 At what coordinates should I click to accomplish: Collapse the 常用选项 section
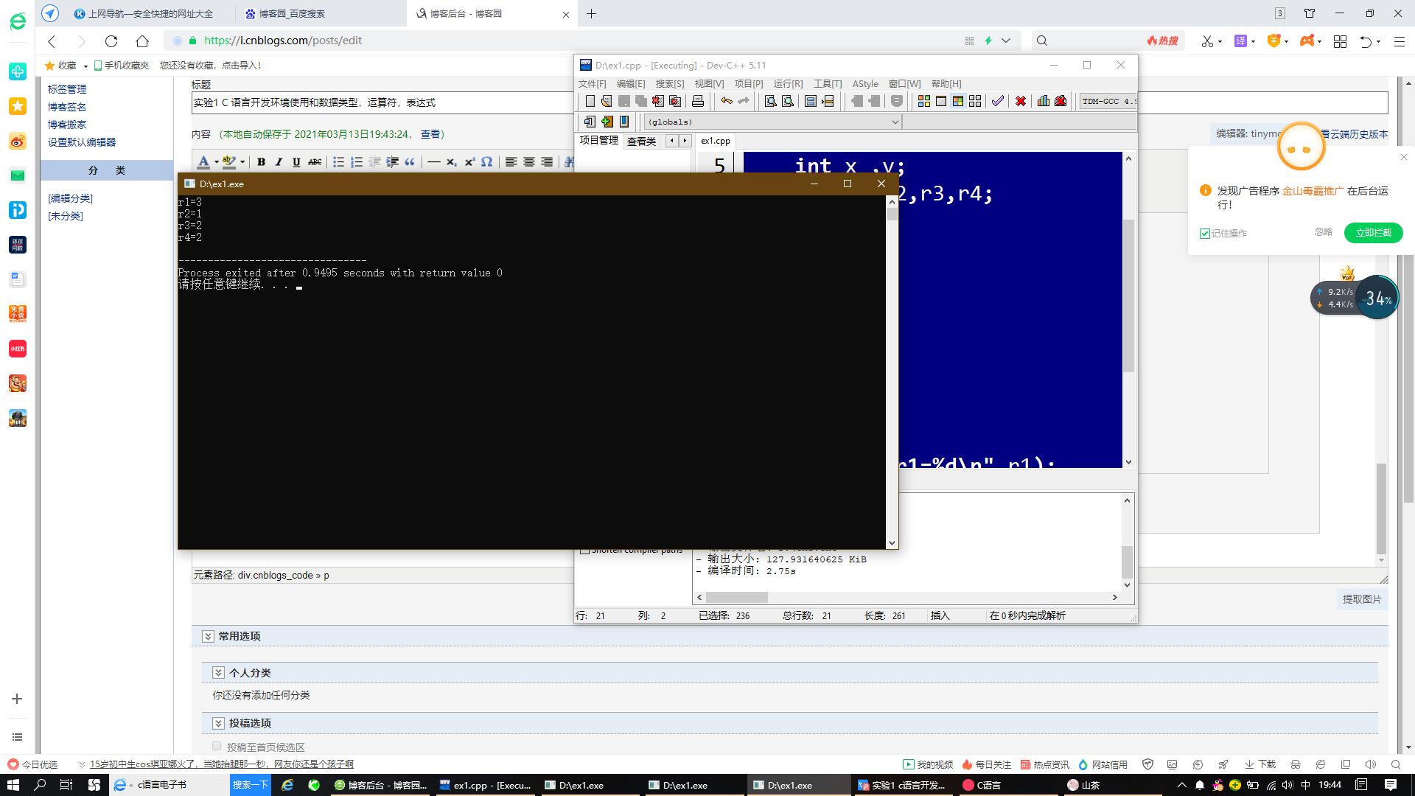click(x=208, y=636)
